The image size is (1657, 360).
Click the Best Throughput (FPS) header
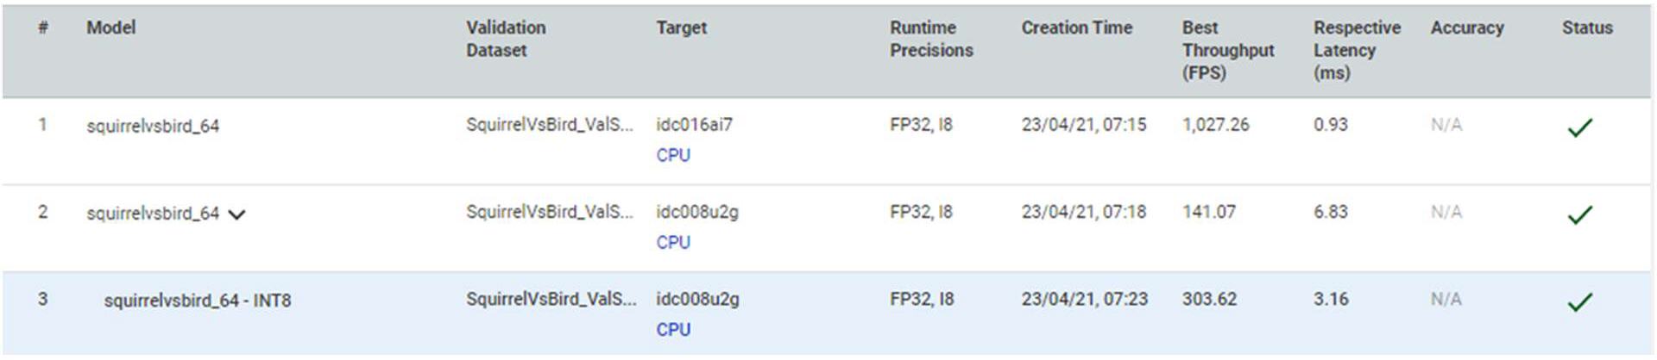[1227, 50]
